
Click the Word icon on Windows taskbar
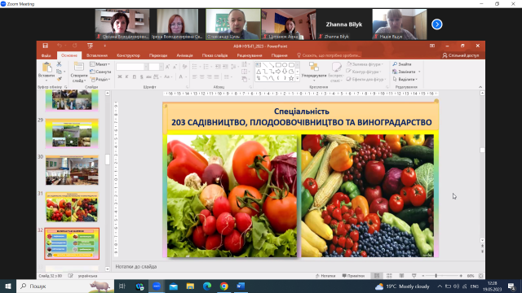pyautogui.click(x=241, y=286)
